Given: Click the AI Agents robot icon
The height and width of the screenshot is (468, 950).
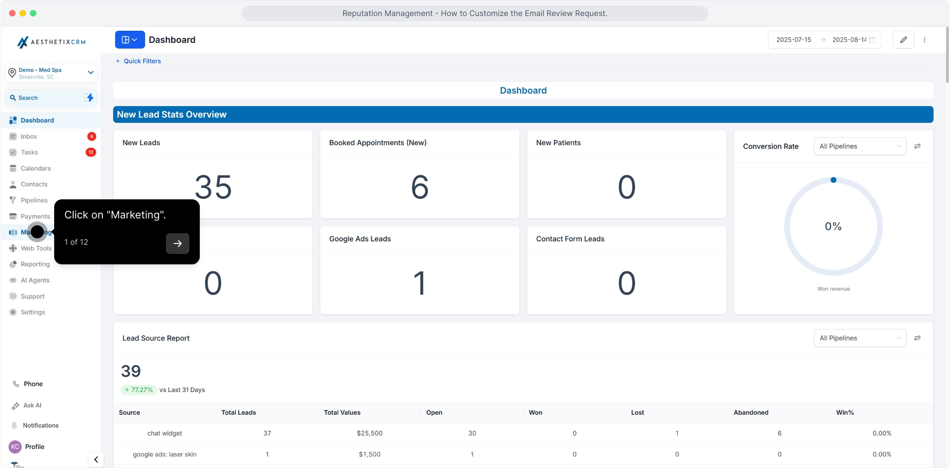Looking at the screenshot, I should (13, 280).
